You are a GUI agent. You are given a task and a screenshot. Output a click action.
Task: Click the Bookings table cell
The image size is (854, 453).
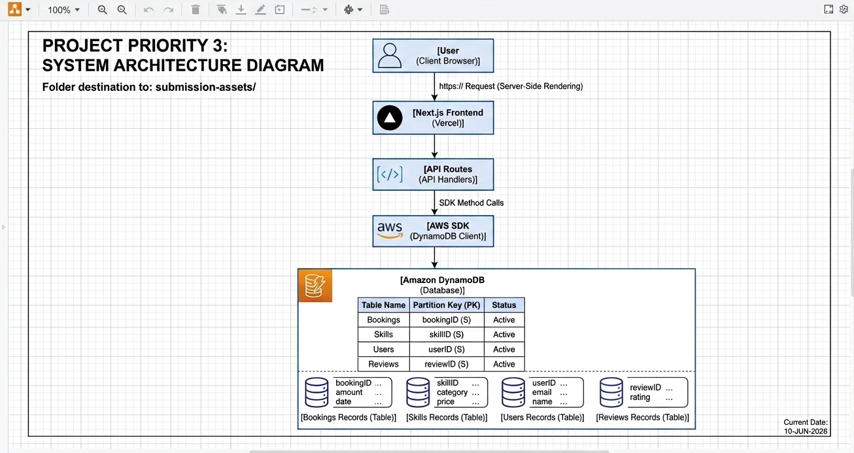(383, 320)
